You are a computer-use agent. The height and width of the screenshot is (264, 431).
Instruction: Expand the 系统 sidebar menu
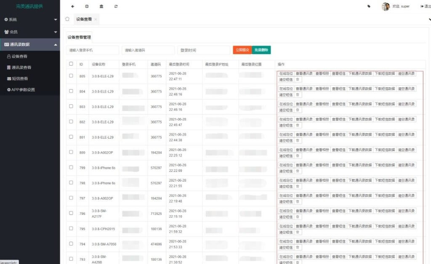click(x=30, y=19)
